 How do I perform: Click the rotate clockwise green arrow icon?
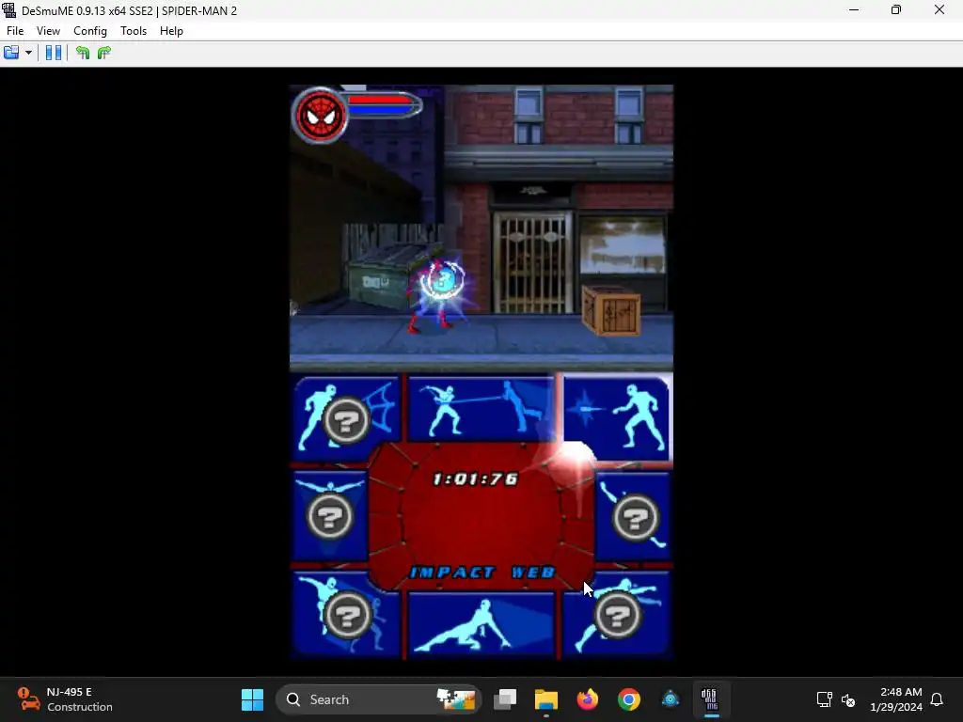(x=103, y=53)
